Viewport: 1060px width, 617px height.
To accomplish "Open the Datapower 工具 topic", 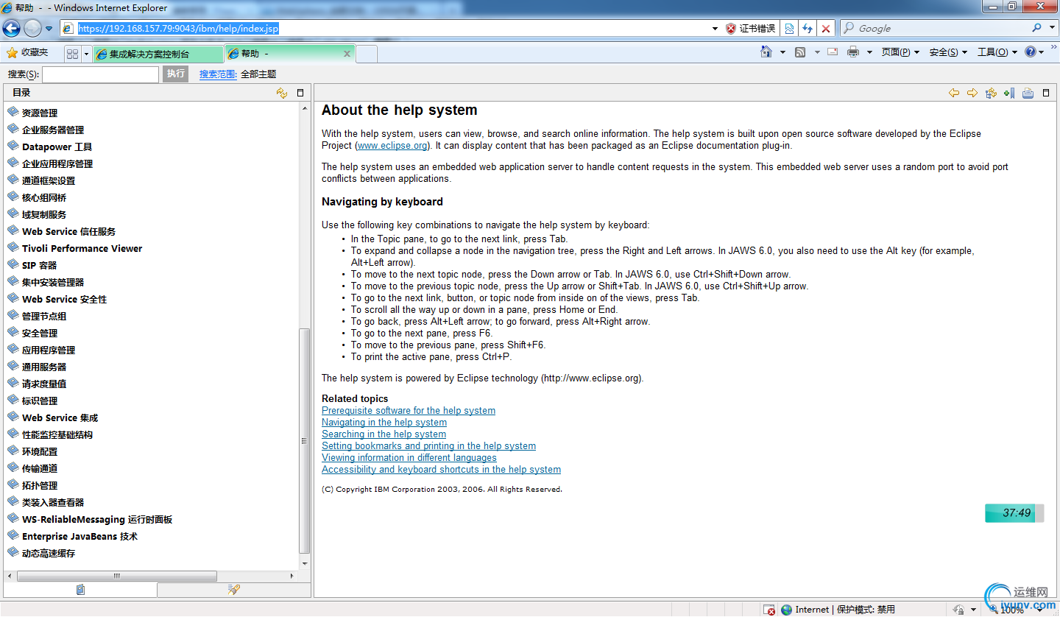I will click(x=57, y=147).
